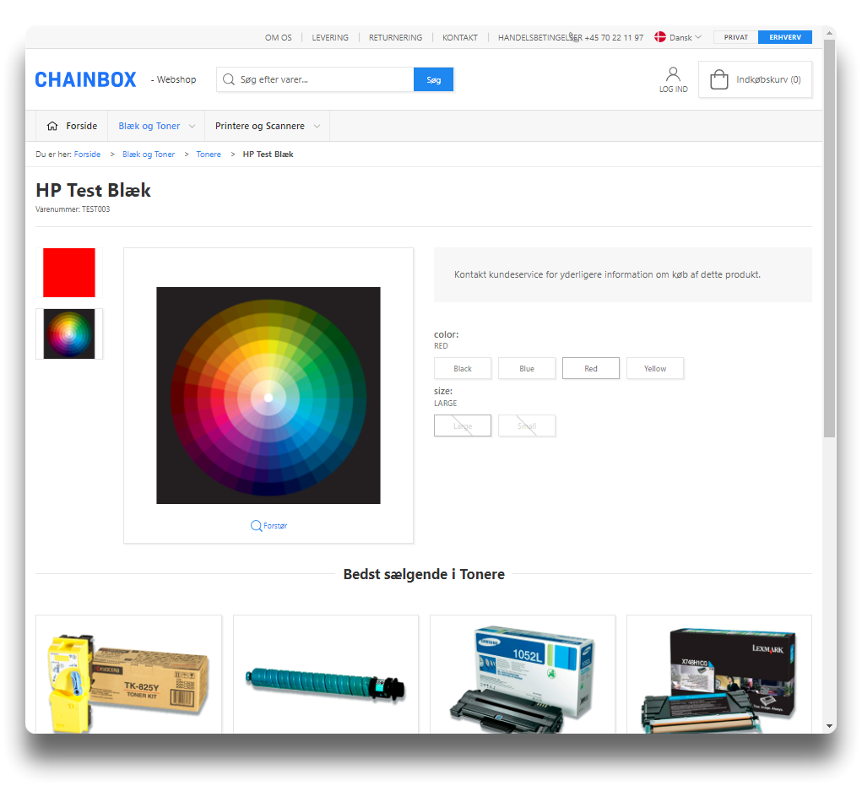Expand the Printere og Scannere menu

267,126
